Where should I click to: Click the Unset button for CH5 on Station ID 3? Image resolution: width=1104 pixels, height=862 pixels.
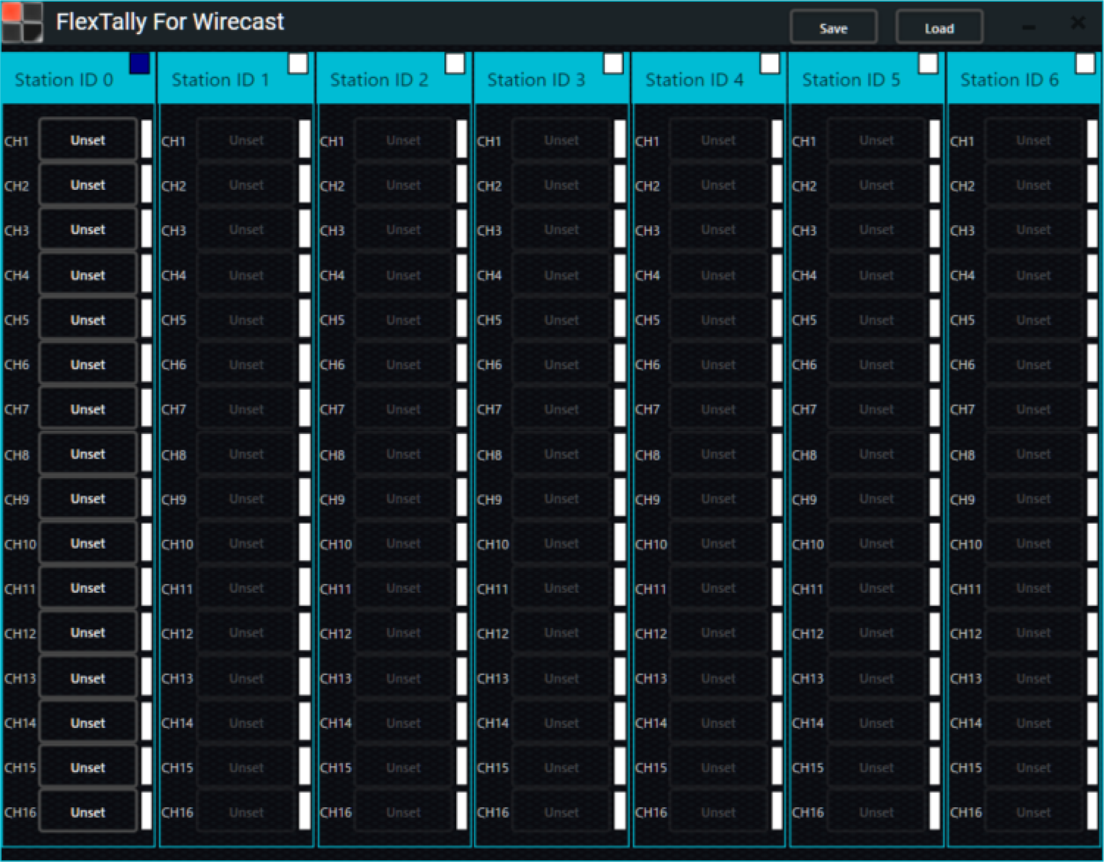(561, 319)
